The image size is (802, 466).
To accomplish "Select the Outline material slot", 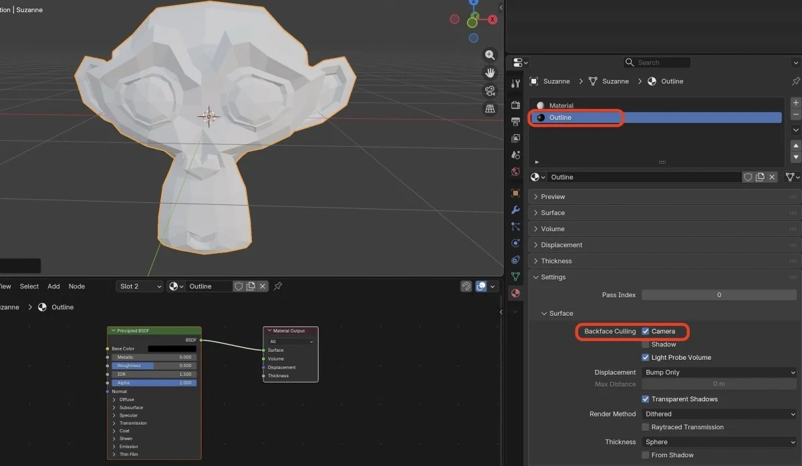I will (x=656, y=118).
